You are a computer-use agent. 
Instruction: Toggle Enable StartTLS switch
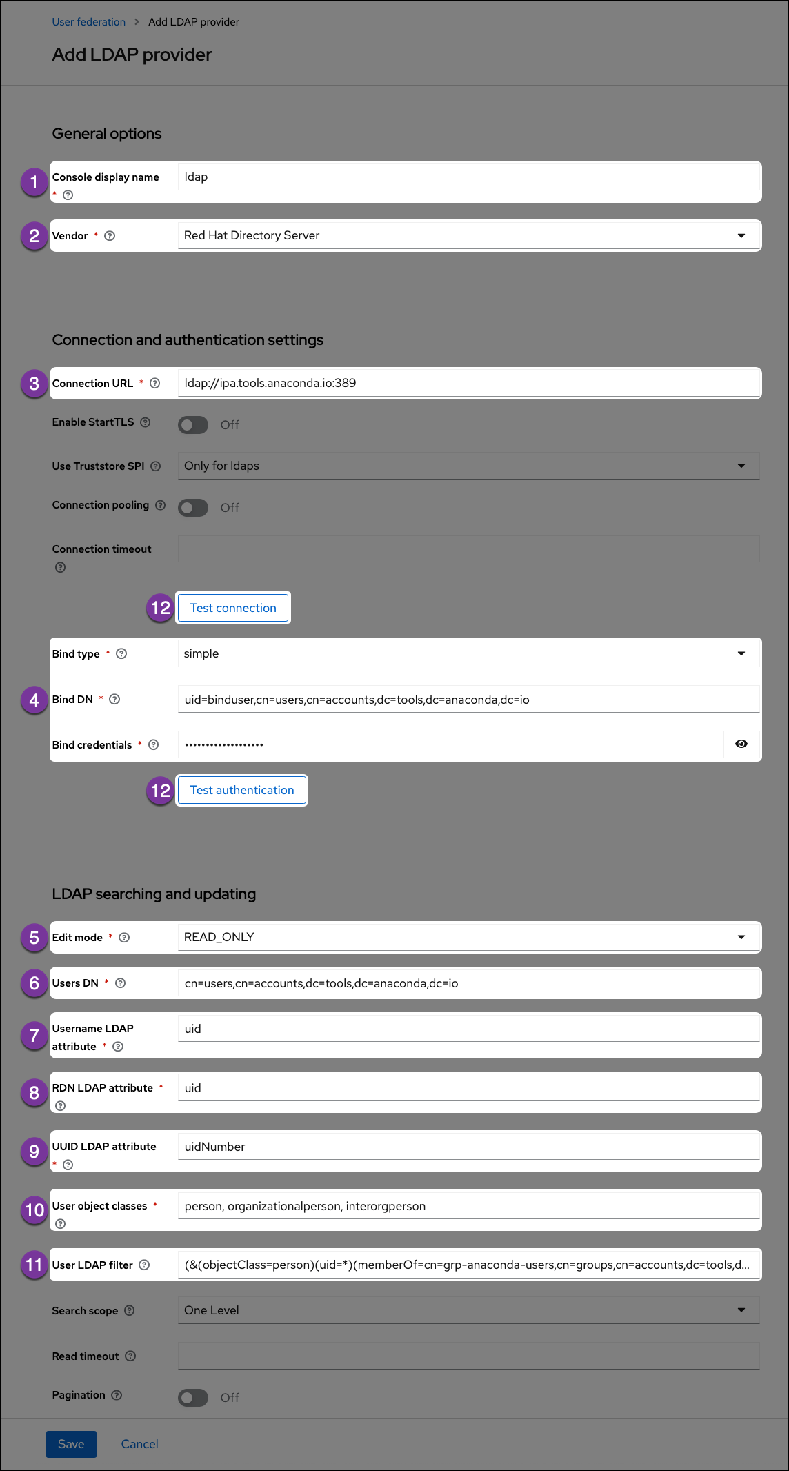pos(193,425)
